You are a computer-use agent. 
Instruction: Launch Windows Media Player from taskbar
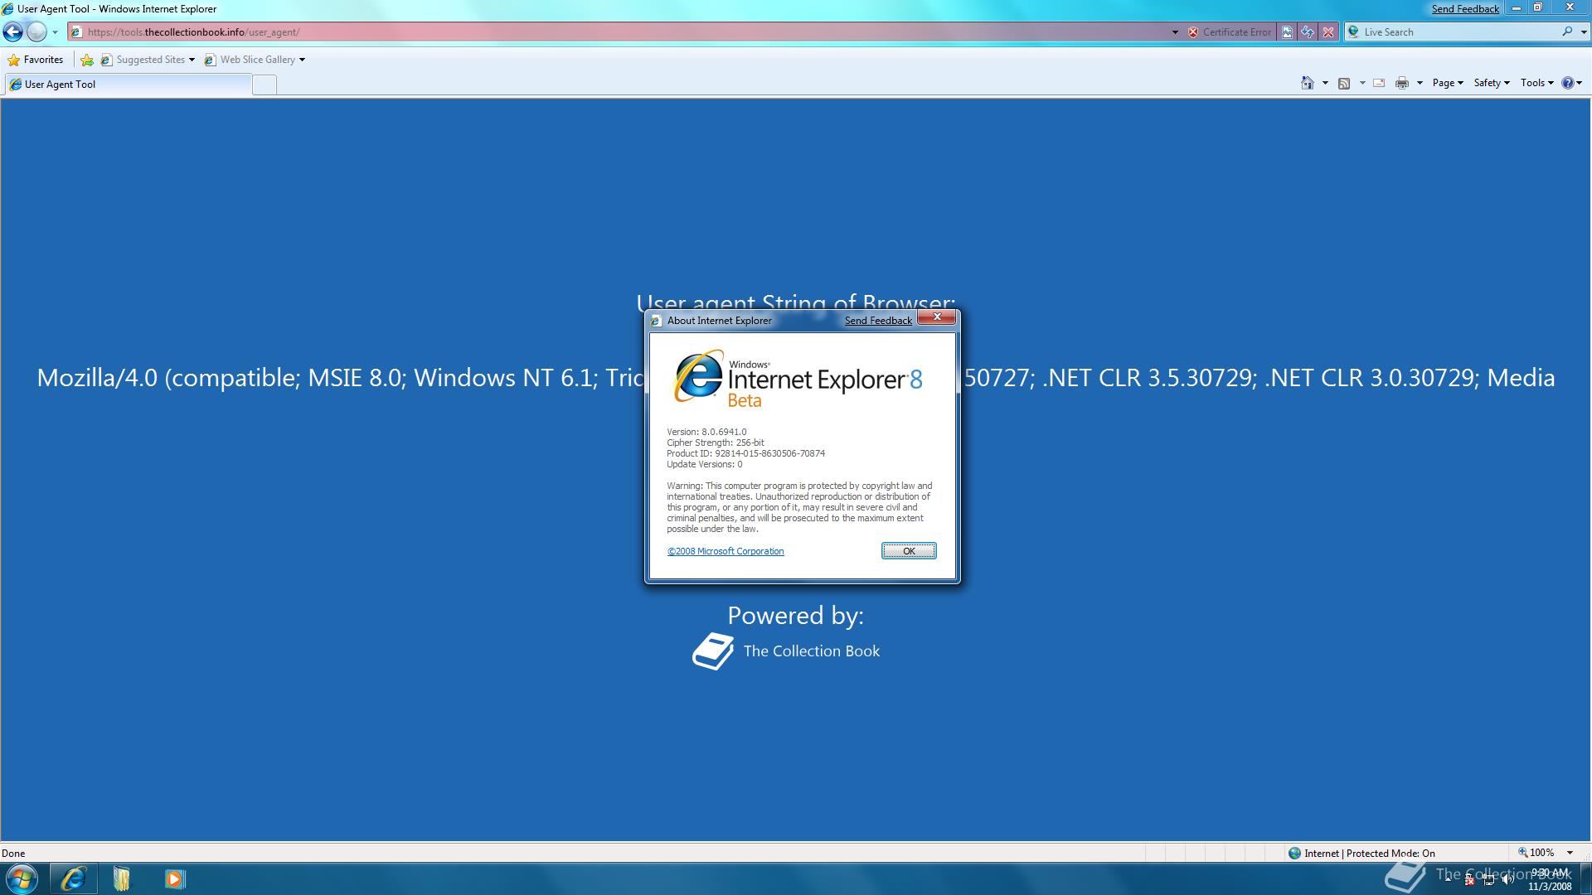click(174, 878)
